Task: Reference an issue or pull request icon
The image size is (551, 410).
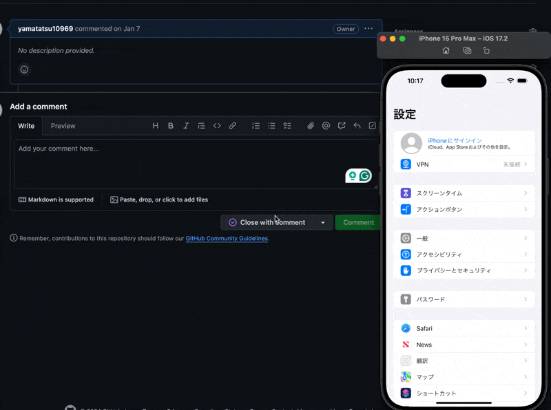Action: coord(342,126)
